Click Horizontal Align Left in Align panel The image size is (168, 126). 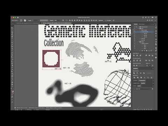(x=134, y=55)
